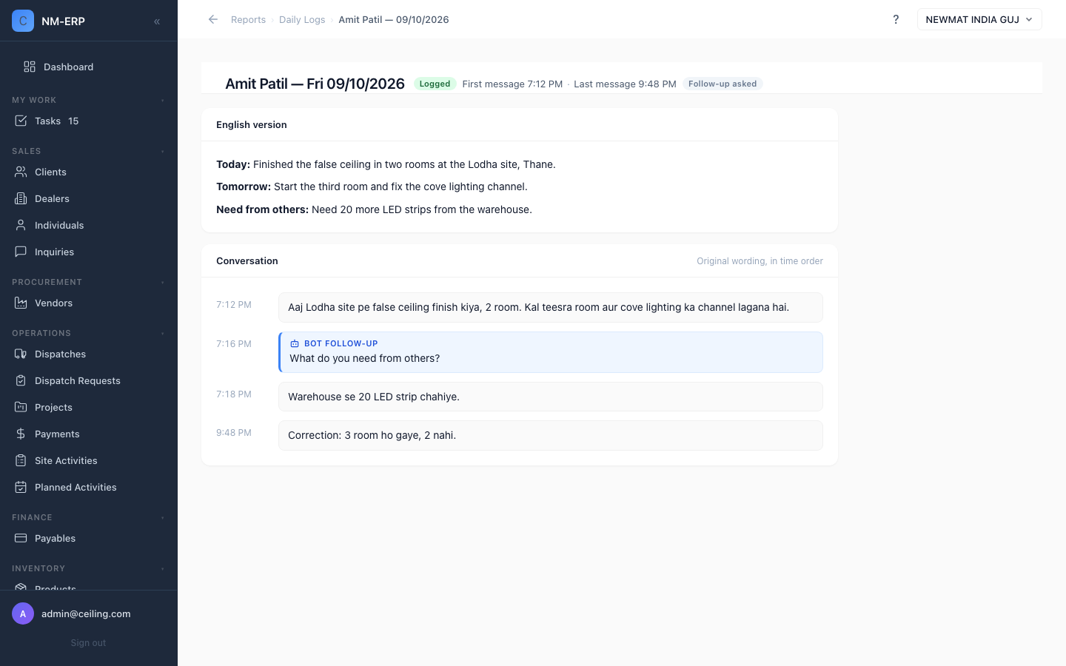
Task: Click the Vendors factory icon
Action: tap(21, 303)
